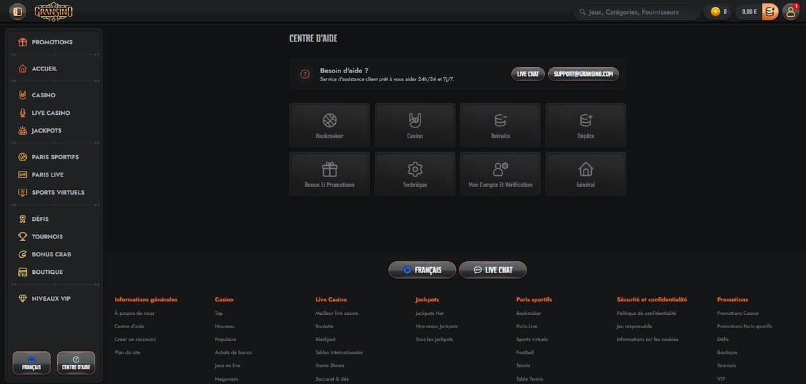This screenshot has height=384, width=806.
Task: Open the Casino help category tile
Action: click(414, 125)
